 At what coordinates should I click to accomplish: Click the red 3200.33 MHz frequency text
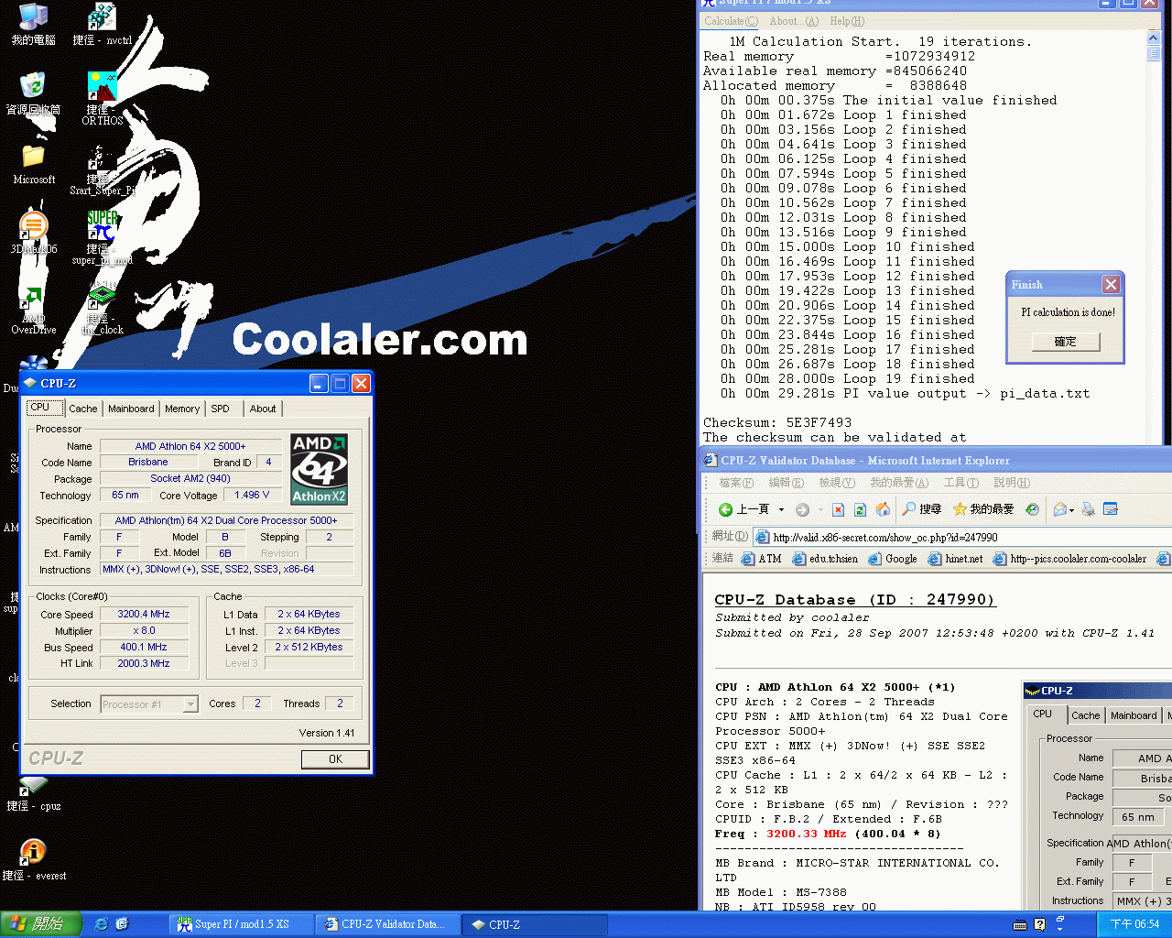click(x=806, y=834)
